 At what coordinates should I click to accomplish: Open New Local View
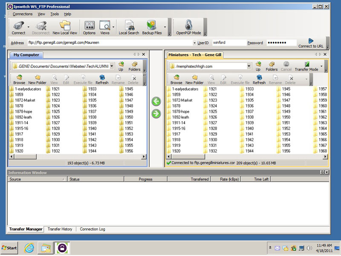click(x=65, y=28)
